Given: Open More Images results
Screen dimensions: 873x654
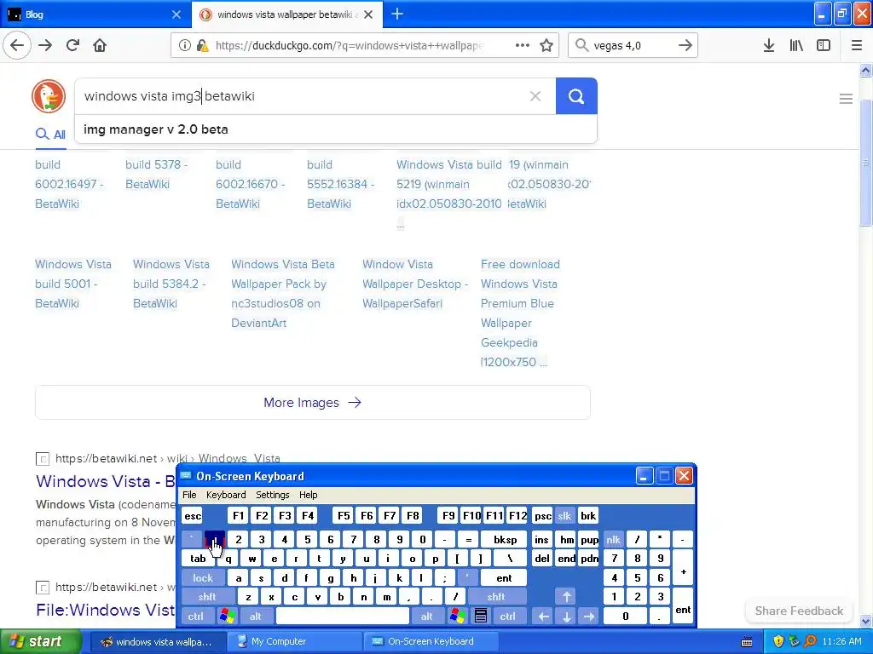Looking at the screenshot, I should click(312, 402).
